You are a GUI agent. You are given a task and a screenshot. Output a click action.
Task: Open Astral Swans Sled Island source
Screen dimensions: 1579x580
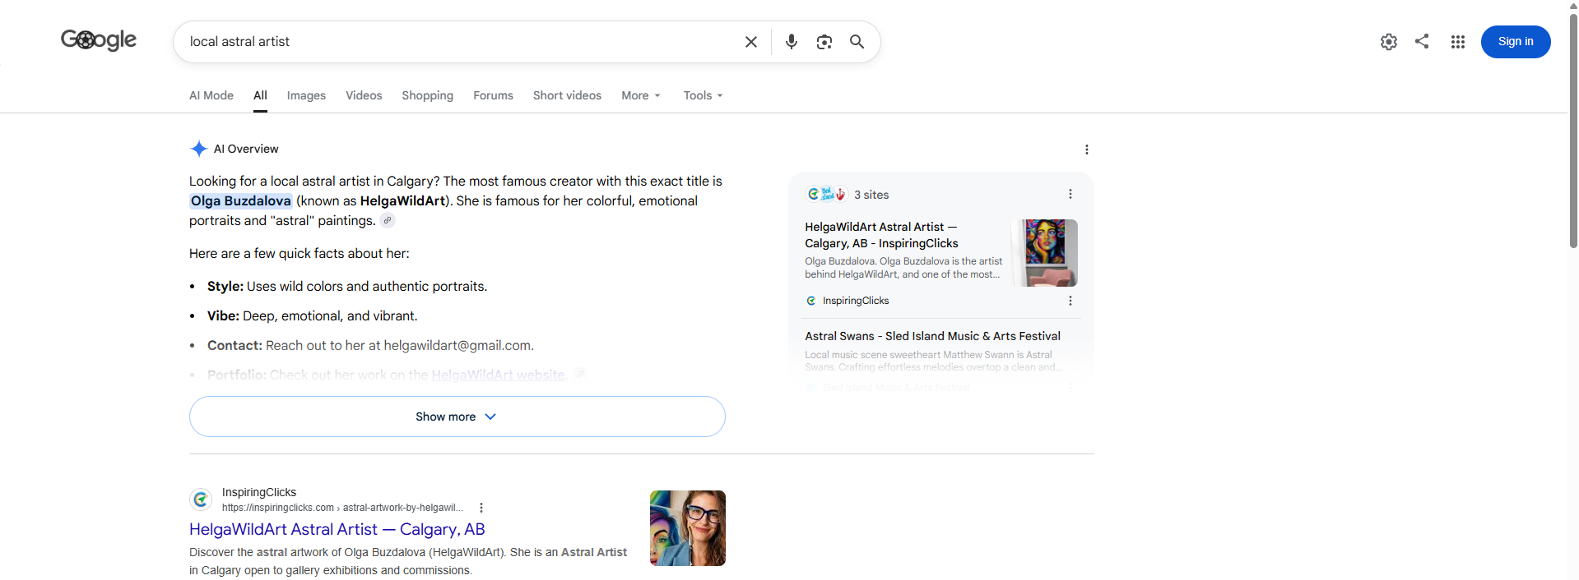932,336
